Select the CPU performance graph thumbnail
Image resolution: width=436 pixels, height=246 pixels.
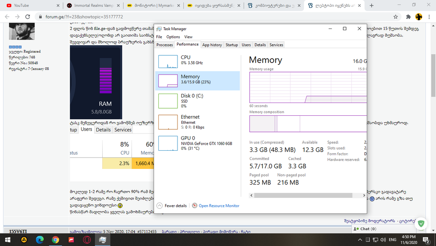coord(168,61)
